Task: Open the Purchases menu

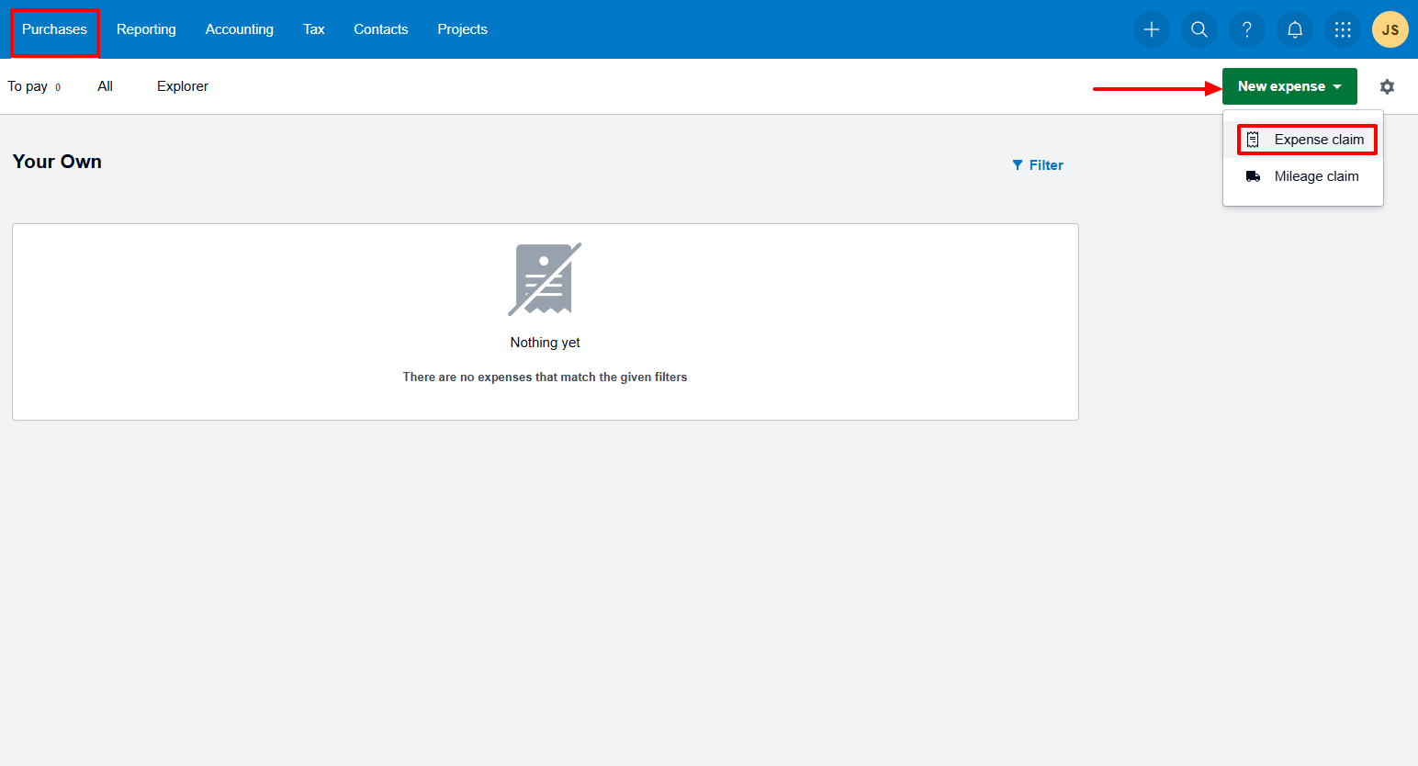Action: [54, 28]
